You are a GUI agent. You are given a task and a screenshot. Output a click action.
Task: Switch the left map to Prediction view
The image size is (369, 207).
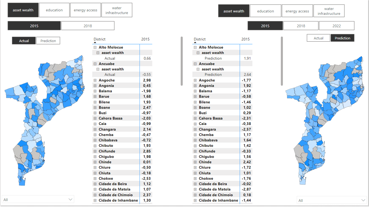point(48,40)
